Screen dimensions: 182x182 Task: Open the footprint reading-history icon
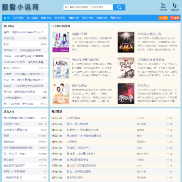[174, 7]
